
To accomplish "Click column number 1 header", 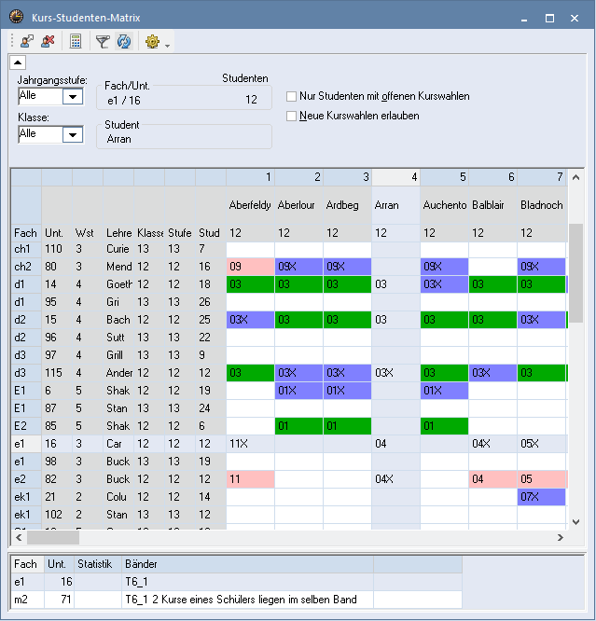I will [250, 177].
